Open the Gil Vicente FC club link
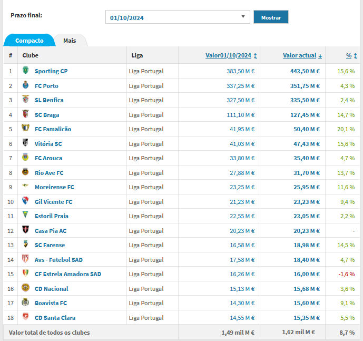Screen dimensions: 363x341 pyautogui.click(x=54, y=202)
